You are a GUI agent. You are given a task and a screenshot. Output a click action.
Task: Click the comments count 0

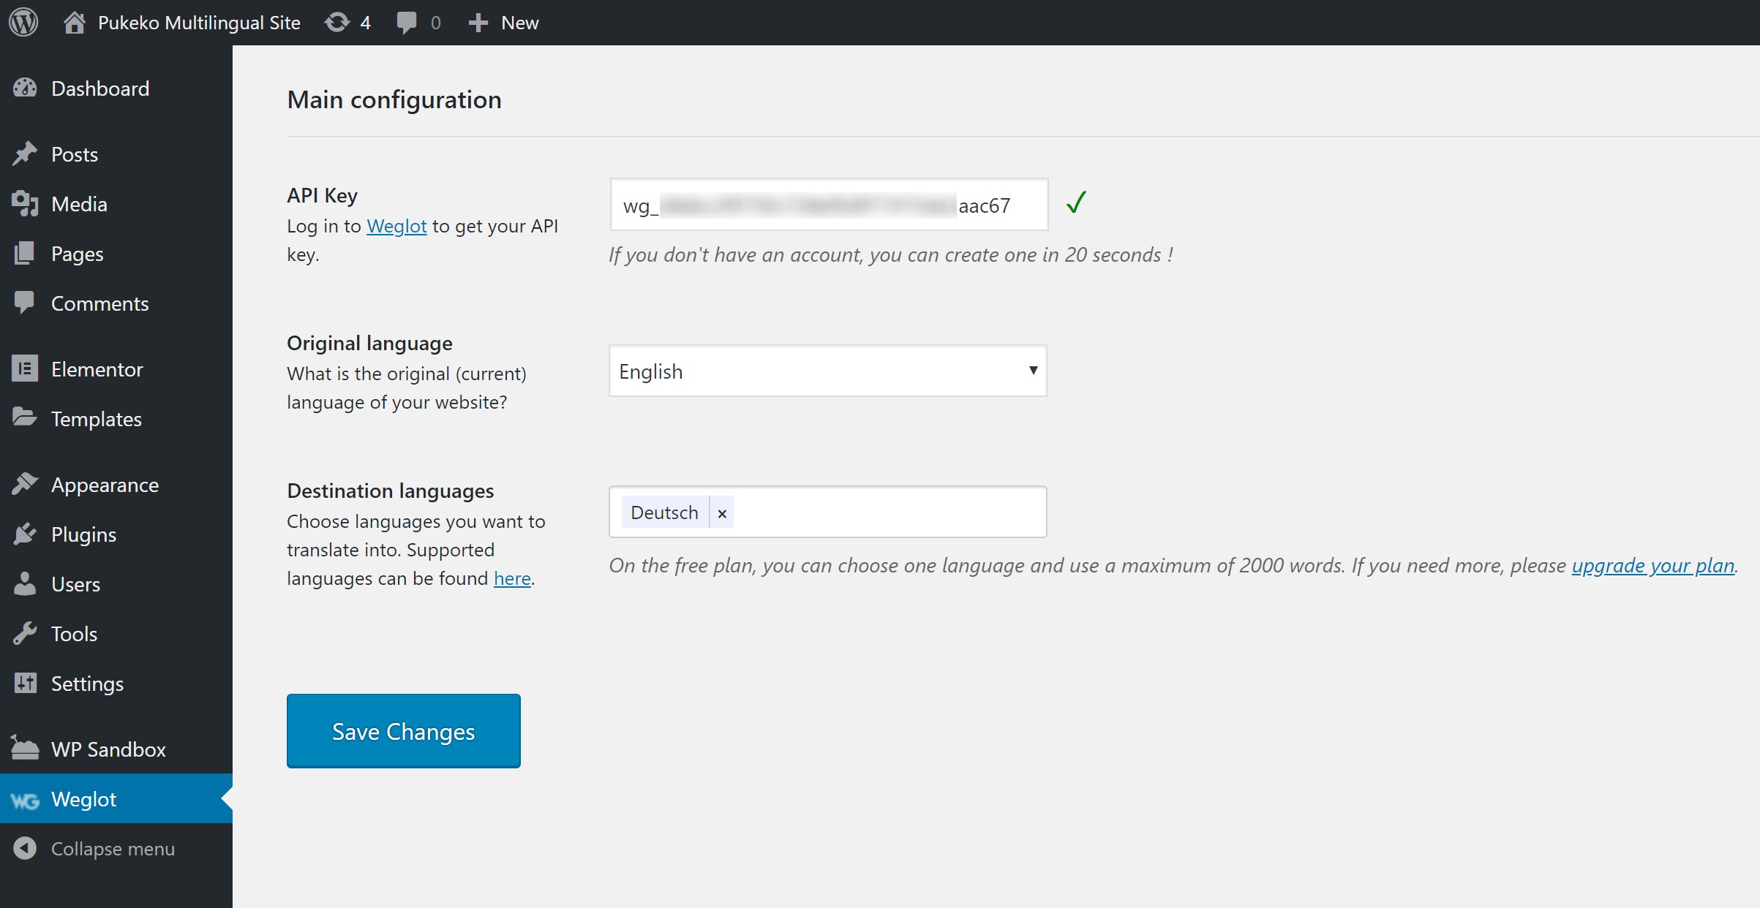[x=436, y=23]
